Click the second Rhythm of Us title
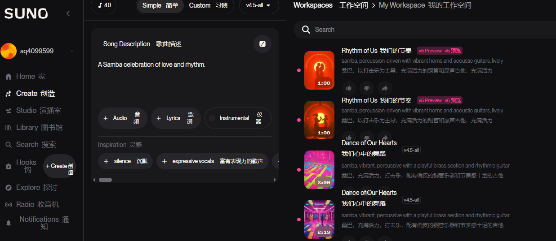This screenshot has width=556, height=241. coord(377,100)
